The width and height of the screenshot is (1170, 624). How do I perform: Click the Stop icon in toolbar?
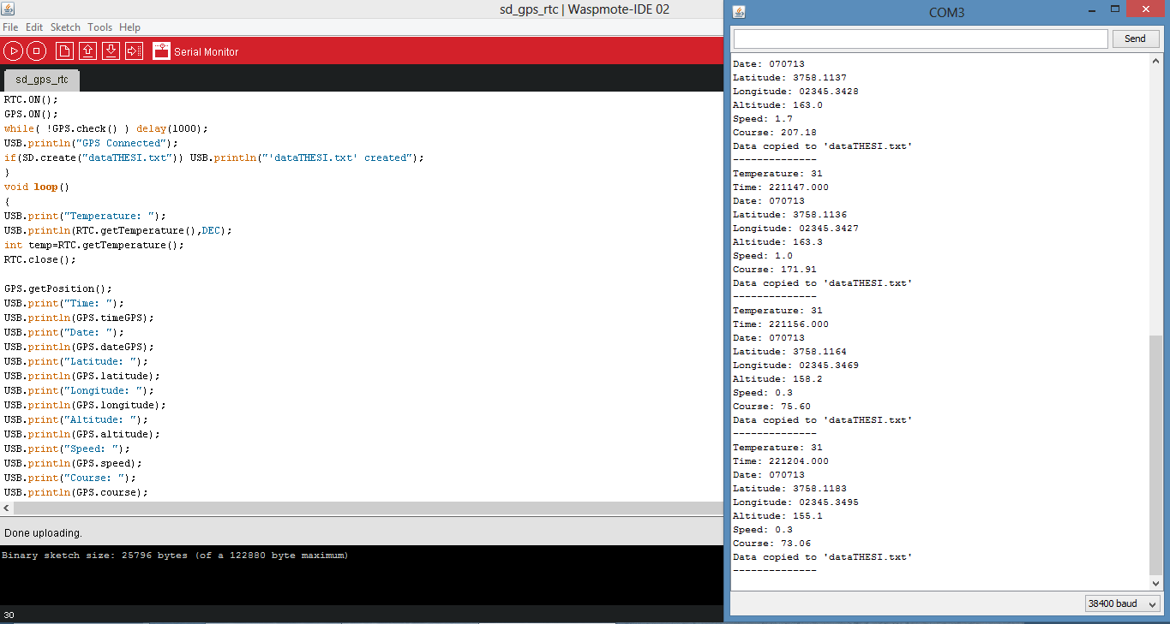(36, 51)
